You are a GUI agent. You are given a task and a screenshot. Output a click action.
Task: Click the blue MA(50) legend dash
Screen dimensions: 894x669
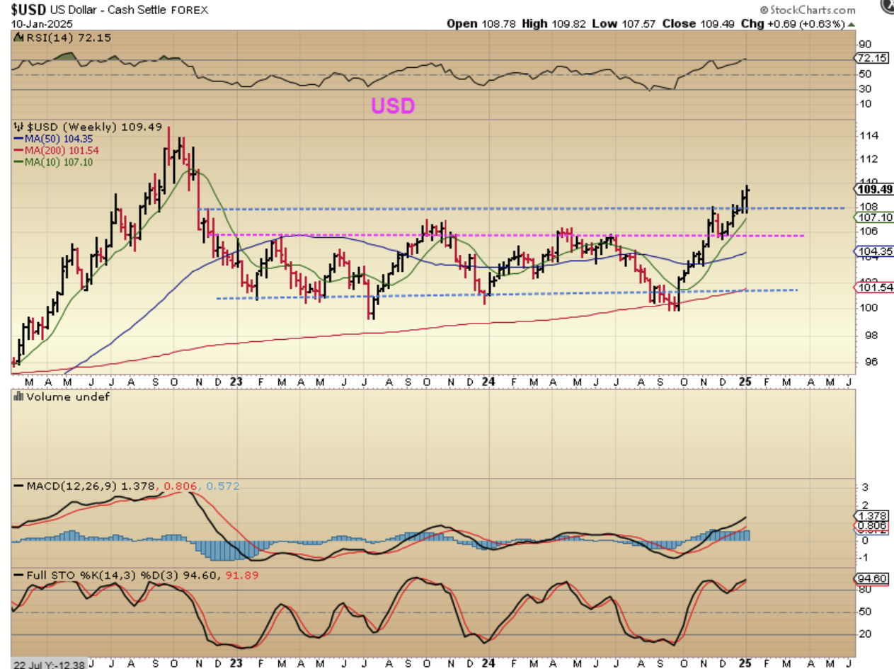click(17, 139)
